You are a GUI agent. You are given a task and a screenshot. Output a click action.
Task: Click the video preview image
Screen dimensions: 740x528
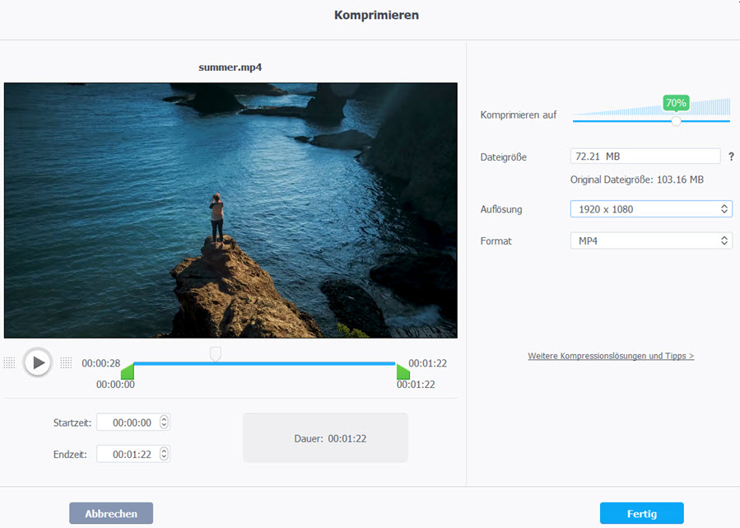(x=230, y=210)
